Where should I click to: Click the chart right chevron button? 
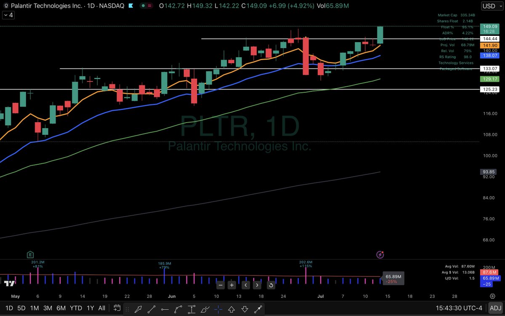point(257,285)
